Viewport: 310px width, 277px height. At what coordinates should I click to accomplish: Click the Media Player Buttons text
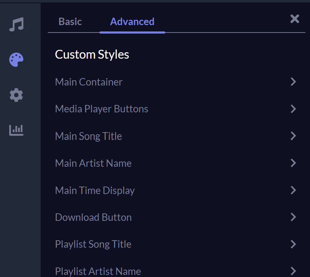coord(102,109)
